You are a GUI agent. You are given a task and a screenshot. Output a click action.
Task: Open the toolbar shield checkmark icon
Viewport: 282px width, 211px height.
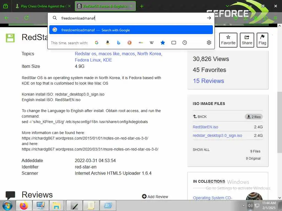click(236, 18)
